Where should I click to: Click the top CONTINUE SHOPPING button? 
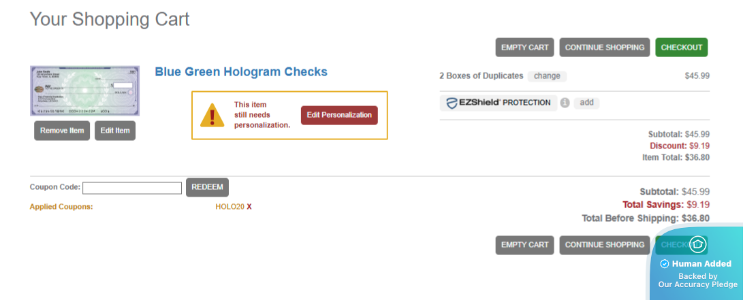click(x=605, y=48)
